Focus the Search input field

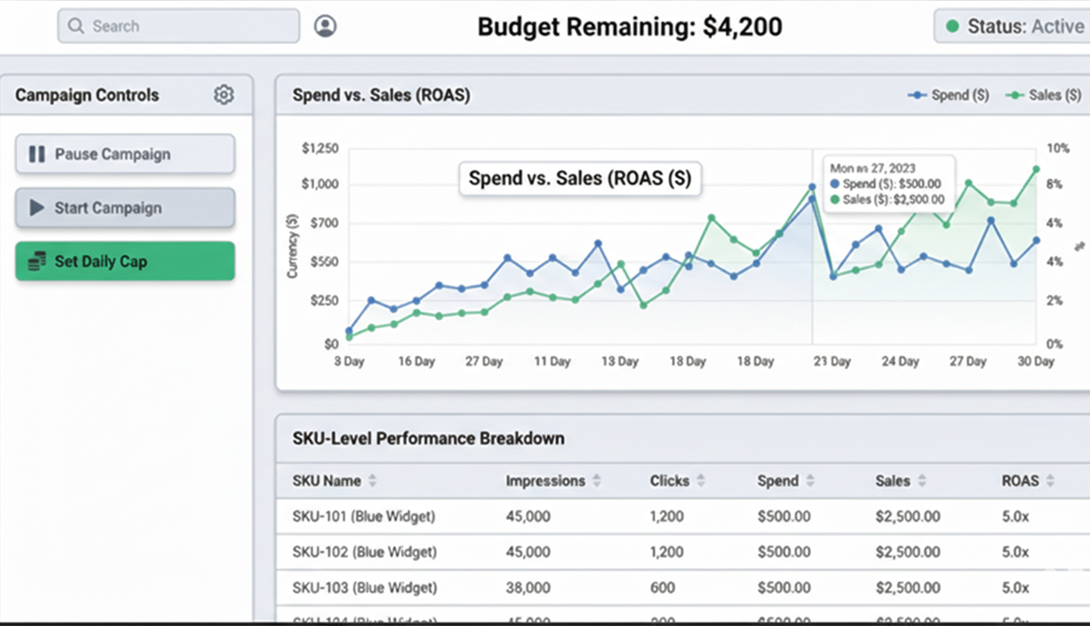click(x=182, y=26)
